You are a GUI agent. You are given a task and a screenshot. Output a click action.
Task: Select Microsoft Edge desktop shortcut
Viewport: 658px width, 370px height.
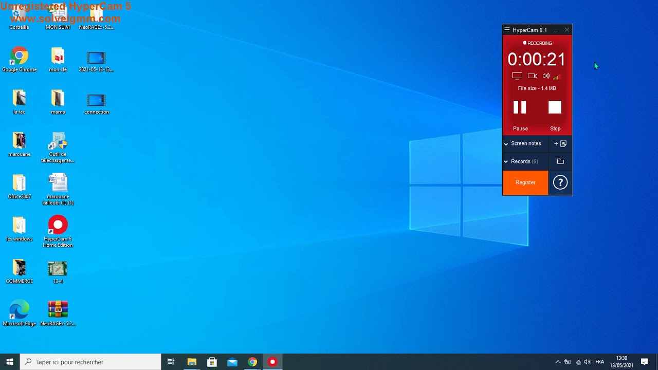[x=19, y=313]
